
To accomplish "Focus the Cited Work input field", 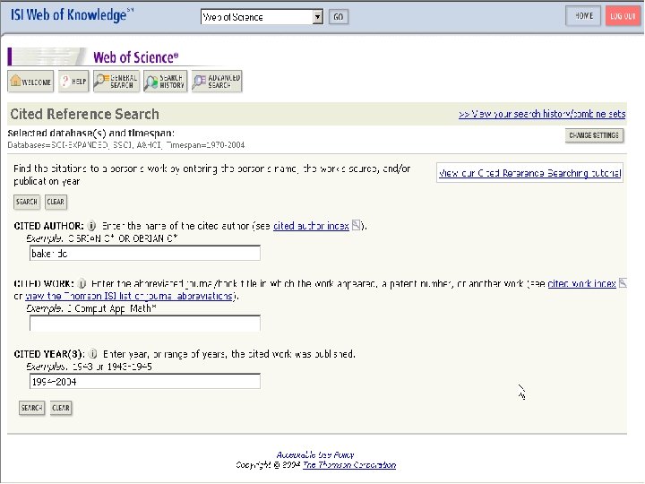I will pos(145,323).
